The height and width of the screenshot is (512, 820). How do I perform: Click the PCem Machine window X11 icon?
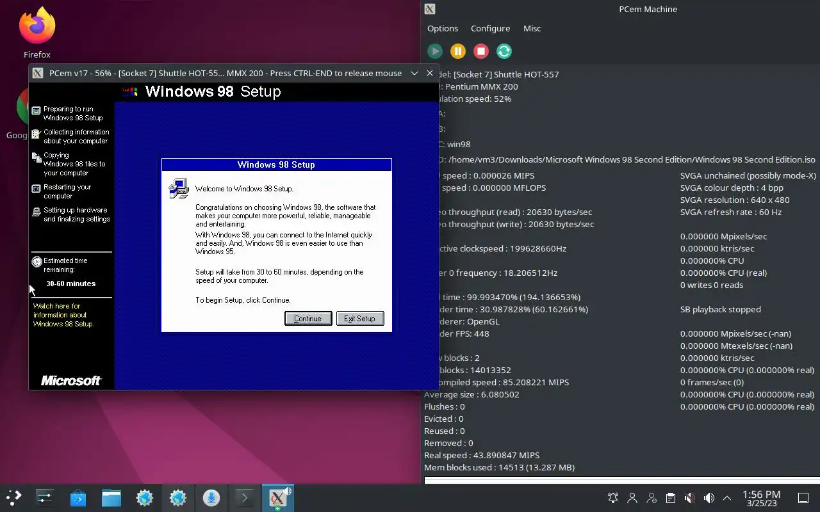pos(430,9)
